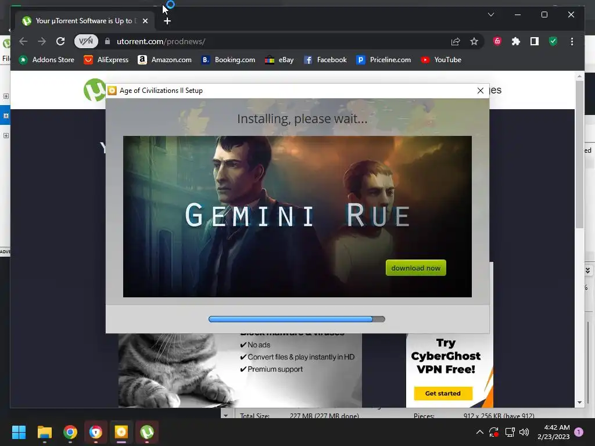The height and width of the screenshot is (446, 595).
Task: Expand the highlighted tree node in uTorrent sidebar
Action: [6, 116]
